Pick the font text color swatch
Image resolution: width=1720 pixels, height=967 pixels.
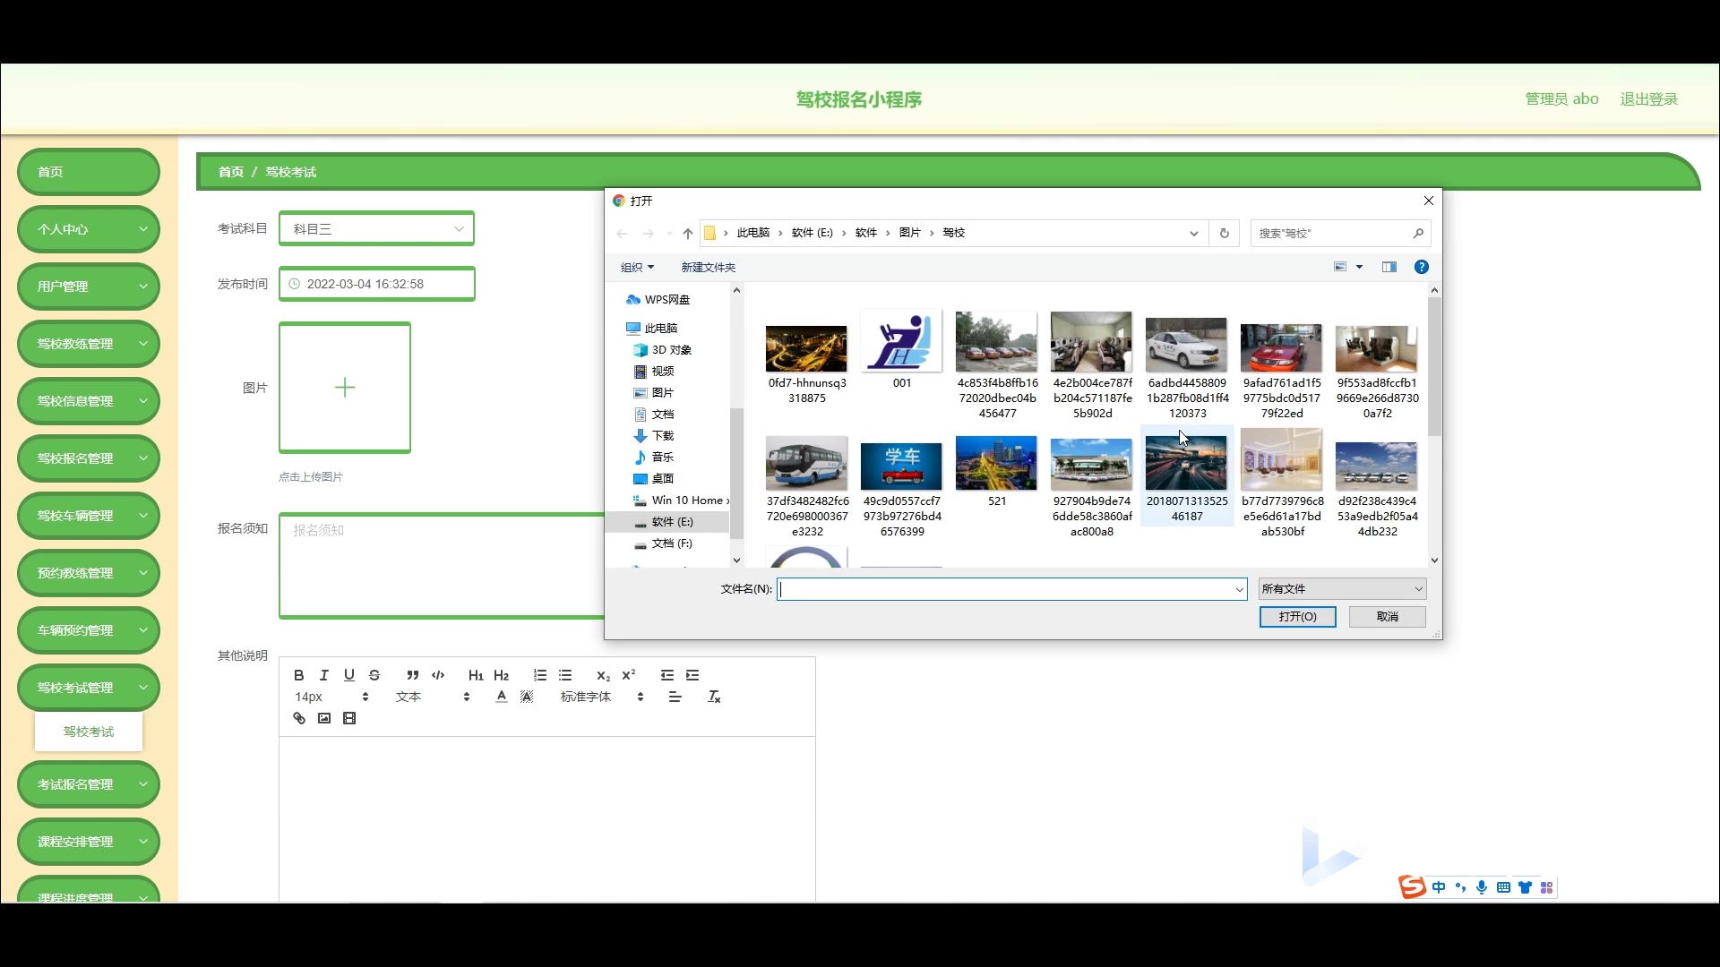pyautogui.click(x=502, y=697)
